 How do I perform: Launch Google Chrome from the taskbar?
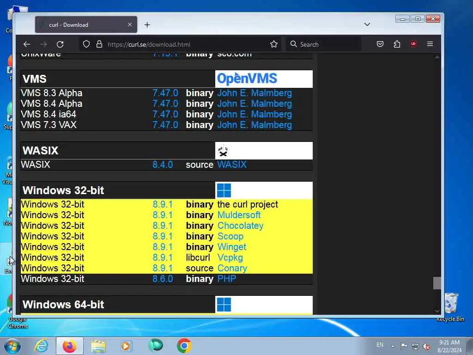pyautogui.click(x=184, y=346)
